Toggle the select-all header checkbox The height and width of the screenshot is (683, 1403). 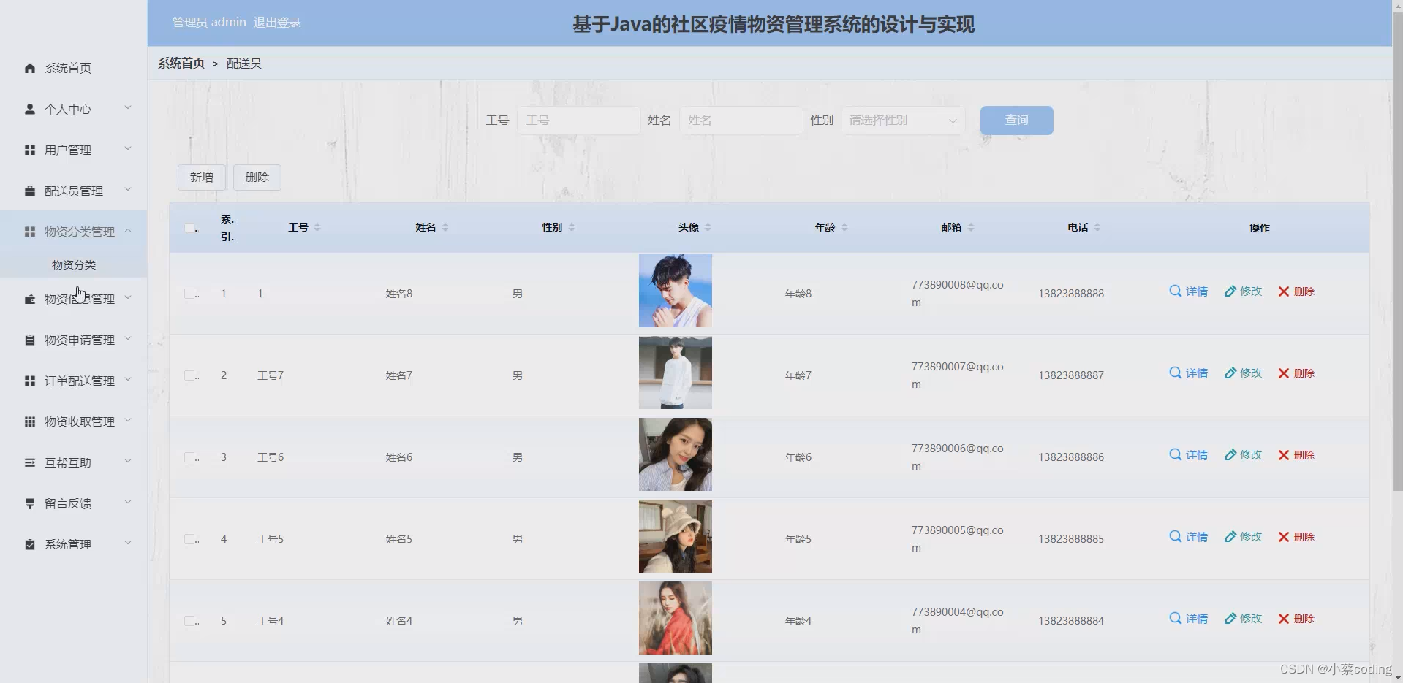[x=189, y=228]
